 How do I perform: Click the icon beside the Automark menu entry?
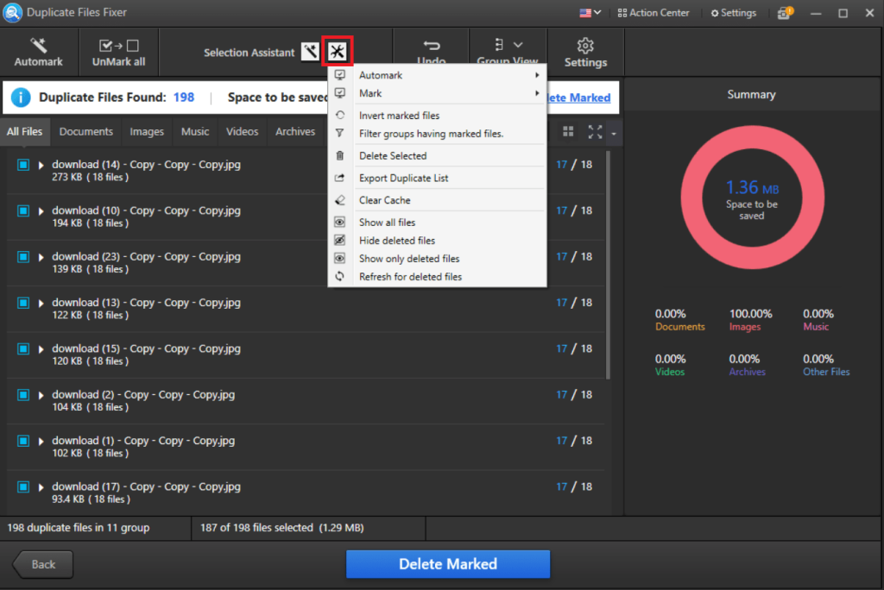pyautogui.click(x=340, y=75)
